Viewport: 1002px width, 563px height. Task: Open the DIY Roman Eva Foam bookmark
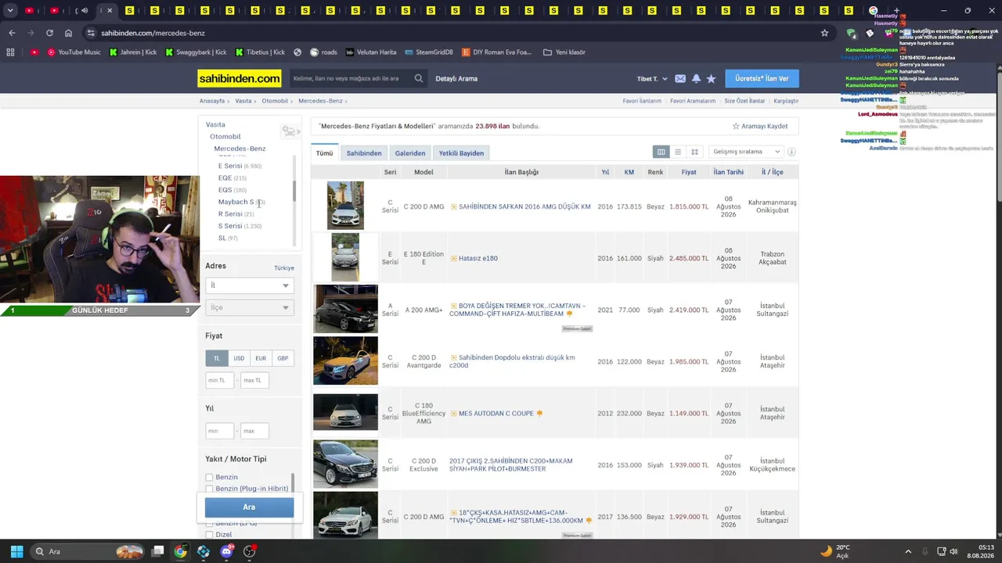coord(496,52)
